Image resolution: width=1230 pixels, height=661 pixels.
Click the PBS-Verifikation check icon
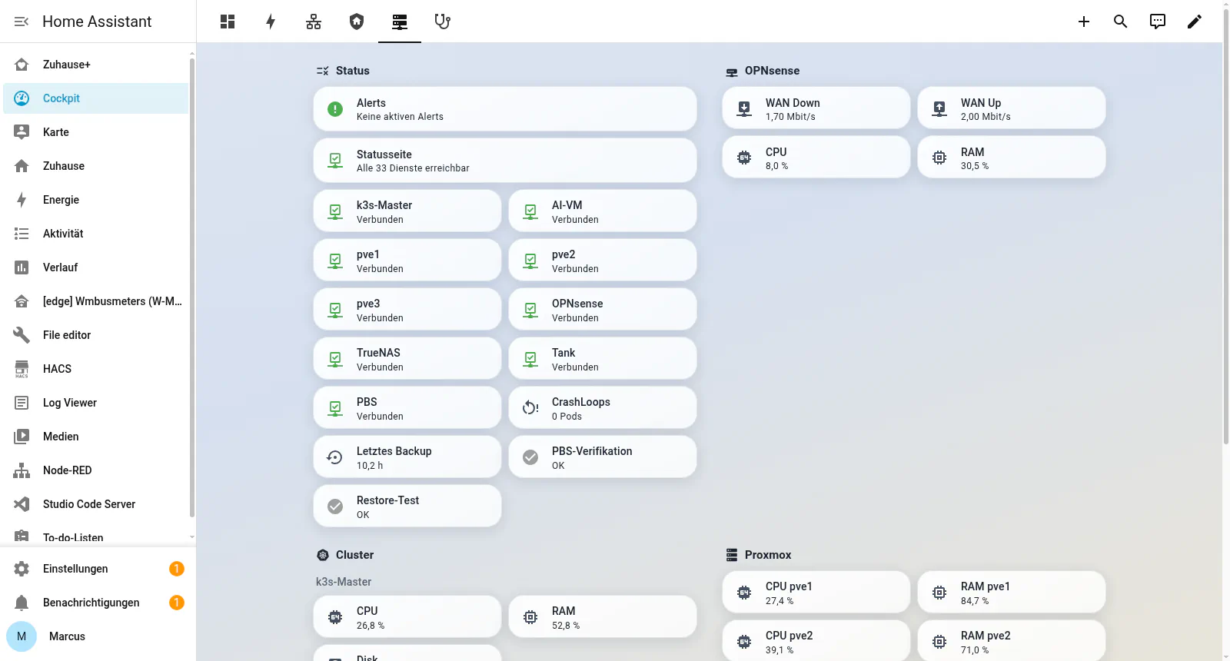530,457
